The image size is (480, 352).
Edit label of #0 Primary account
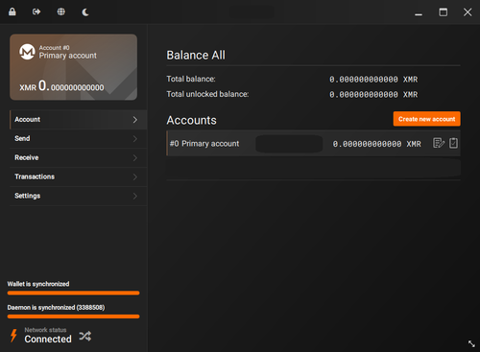click(x=439, y=143)
